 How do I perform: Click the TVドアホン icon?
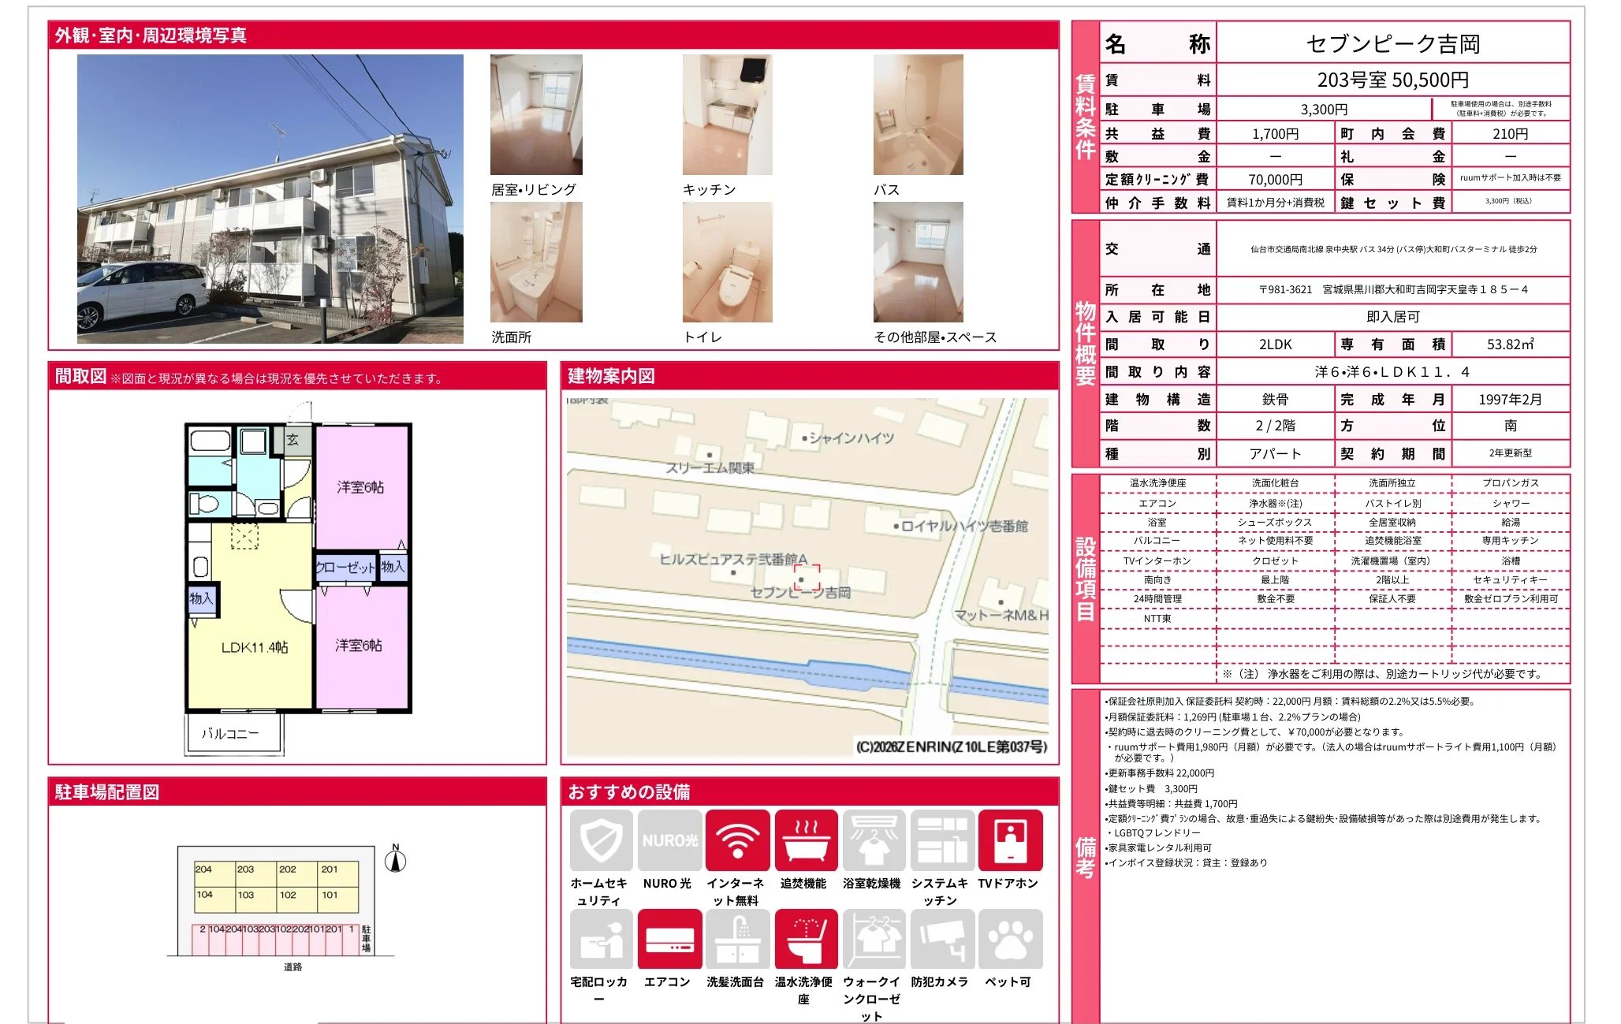click(x=1010, y=840)
